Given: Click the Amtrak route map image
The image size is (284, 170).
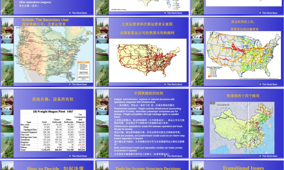Looking at the screenshot, I should (53, 54).
